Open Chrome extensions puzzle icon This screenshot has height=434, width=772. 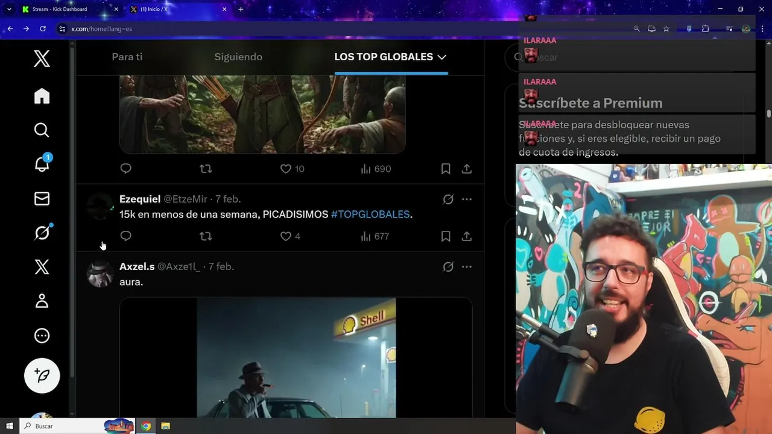706,28
